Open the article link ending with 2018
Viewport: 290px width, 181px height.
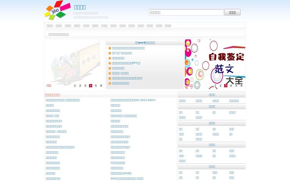121,173
